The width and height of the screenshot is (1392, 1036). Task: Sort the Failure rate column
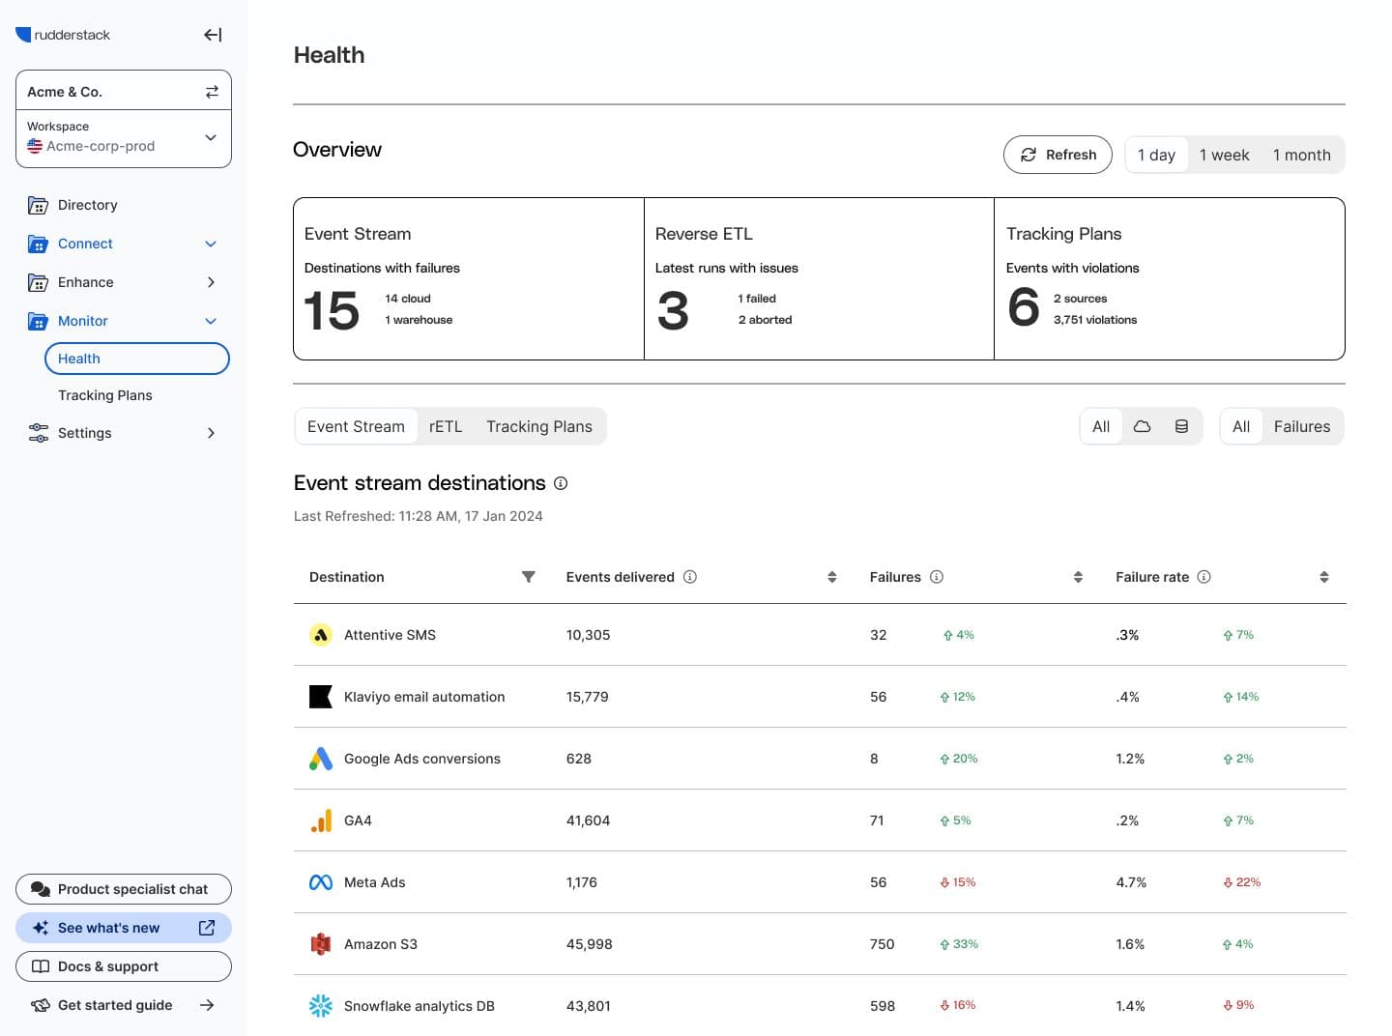click(x=1323, y=577)
